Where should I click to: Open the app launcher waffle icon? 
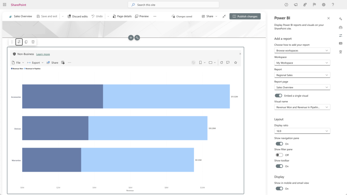coord(4,4)
